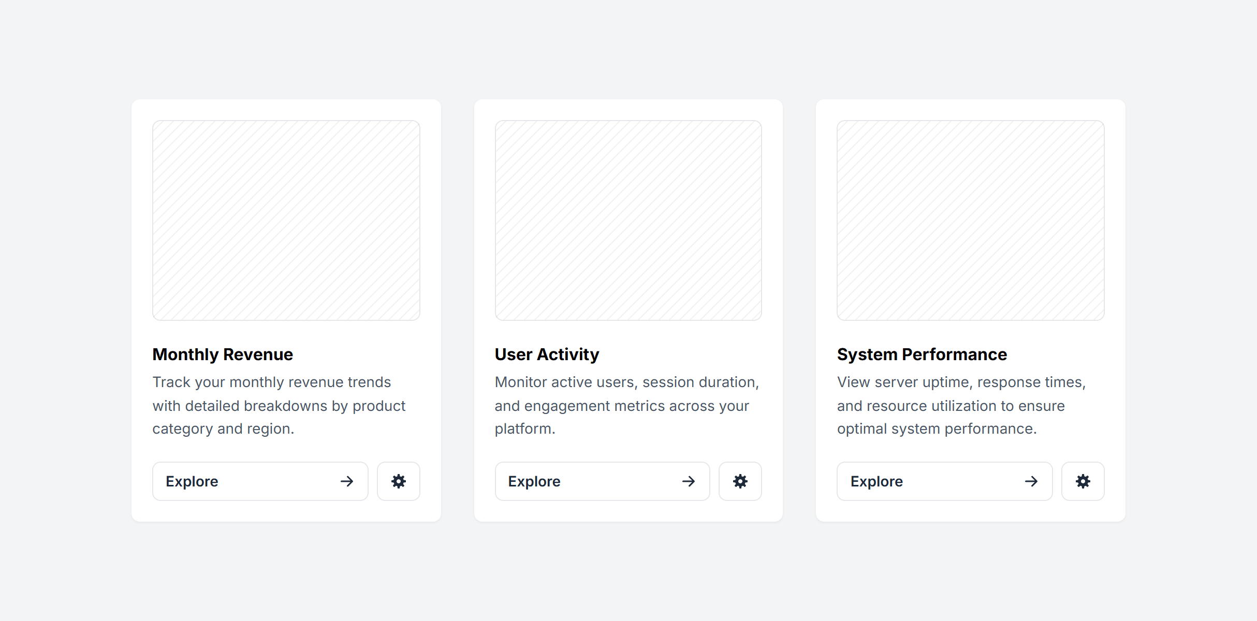
Task: Open settings gear on Monthly Revenue card
Action: [398, 481]
